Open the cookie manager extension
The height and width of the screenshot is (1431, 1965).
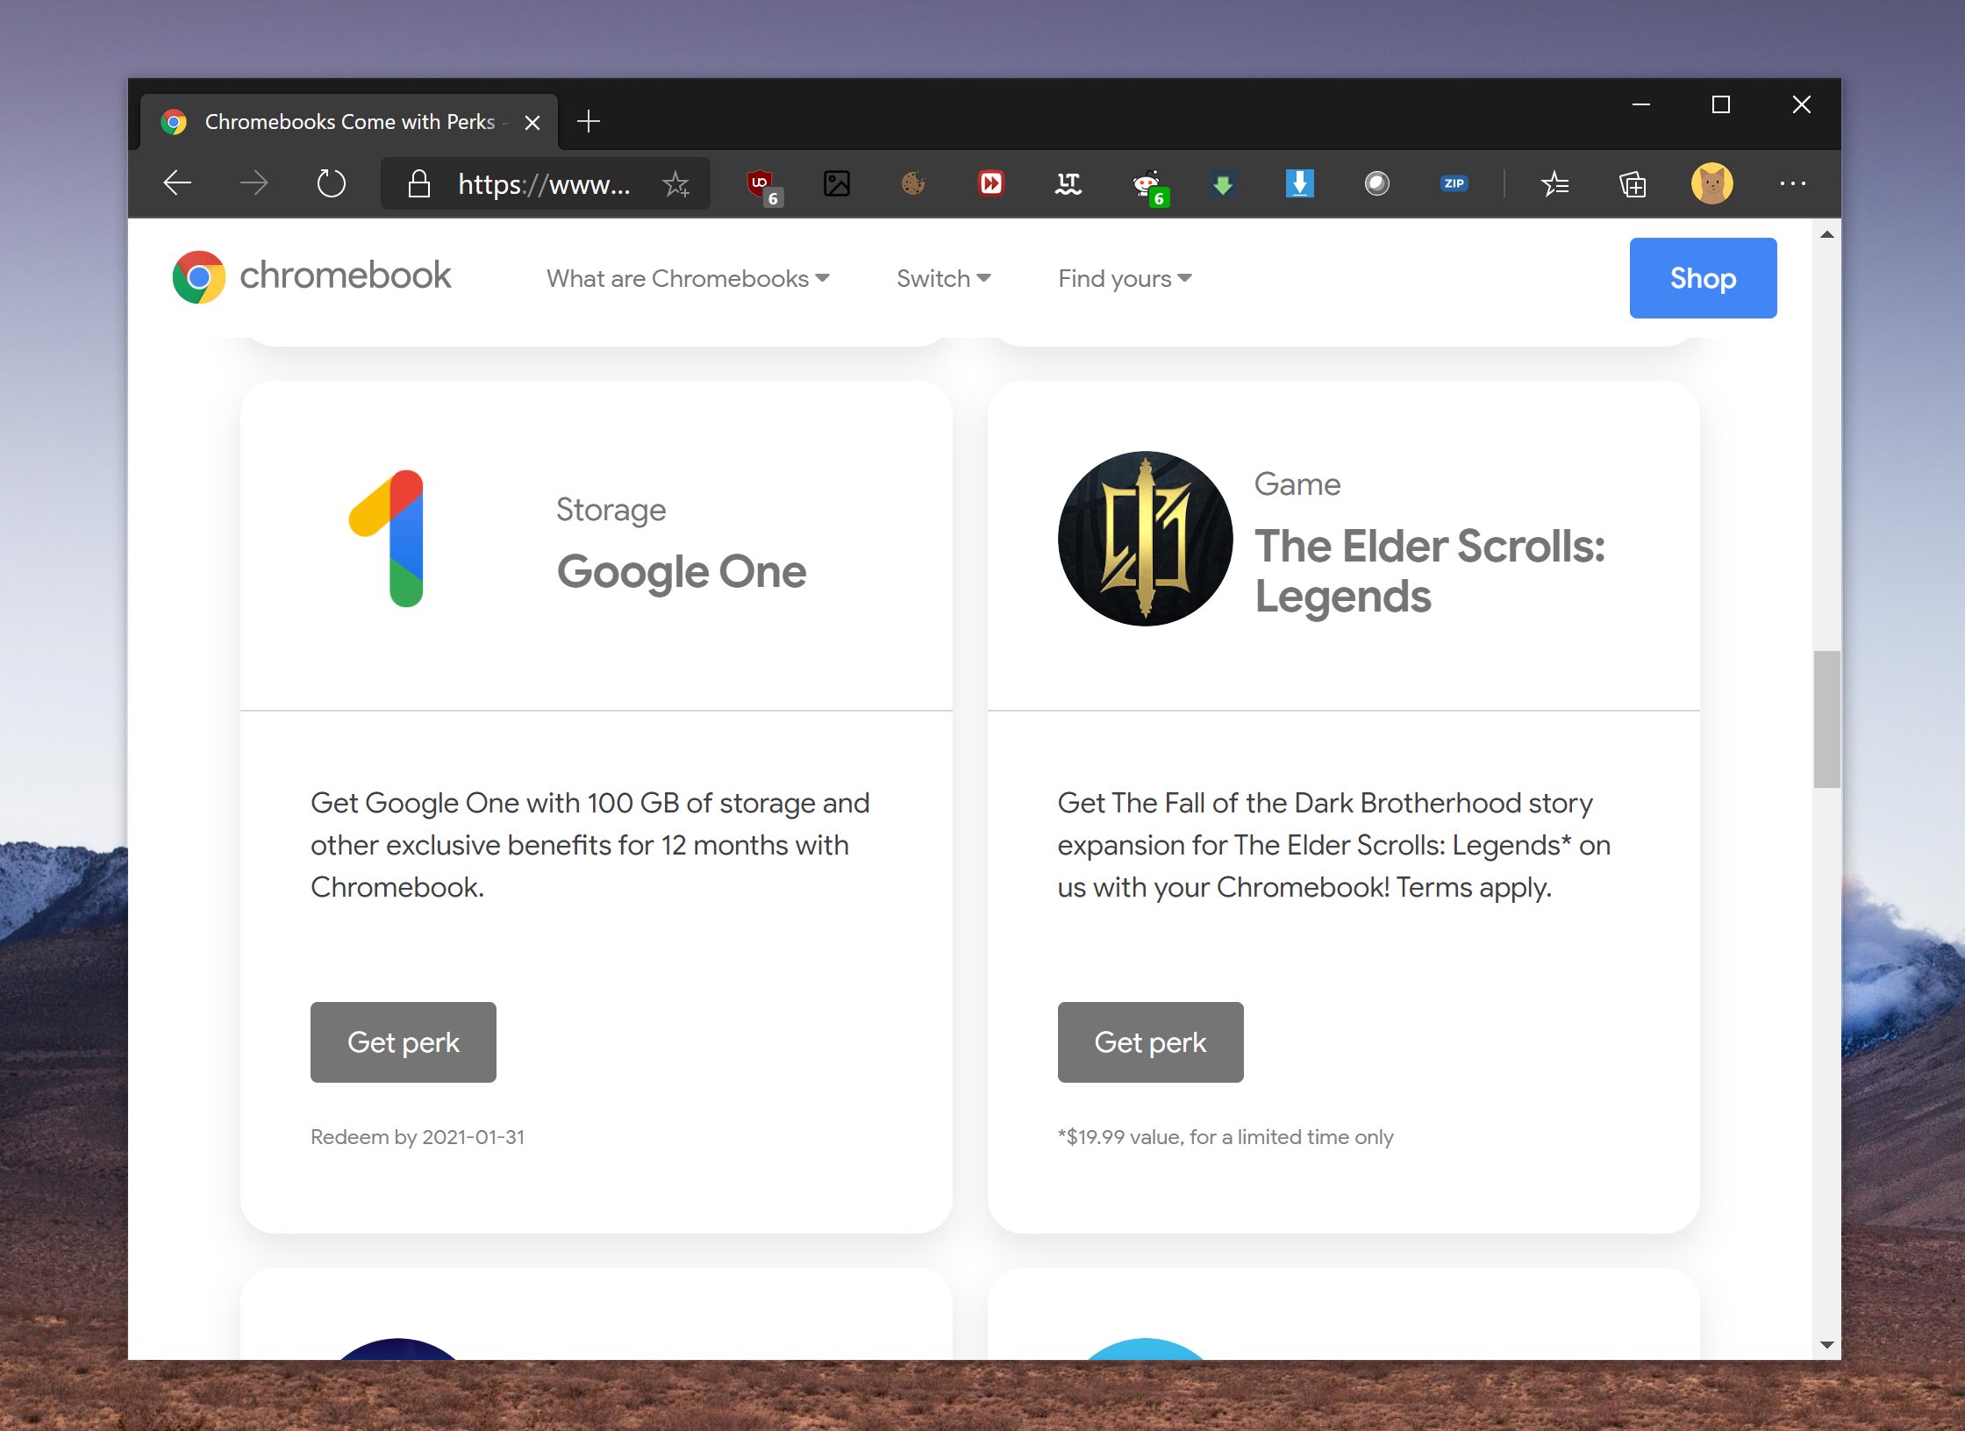[913, 183]
